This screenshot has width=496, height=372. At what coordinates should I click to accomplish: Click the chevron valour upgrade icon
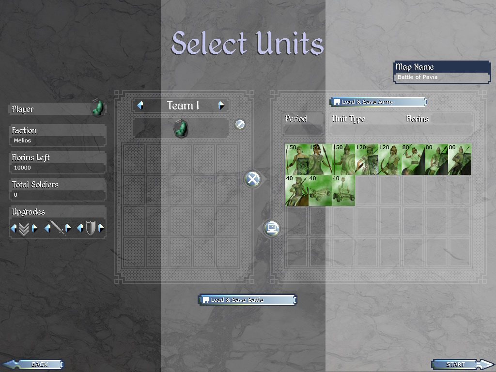coord(24,229)
